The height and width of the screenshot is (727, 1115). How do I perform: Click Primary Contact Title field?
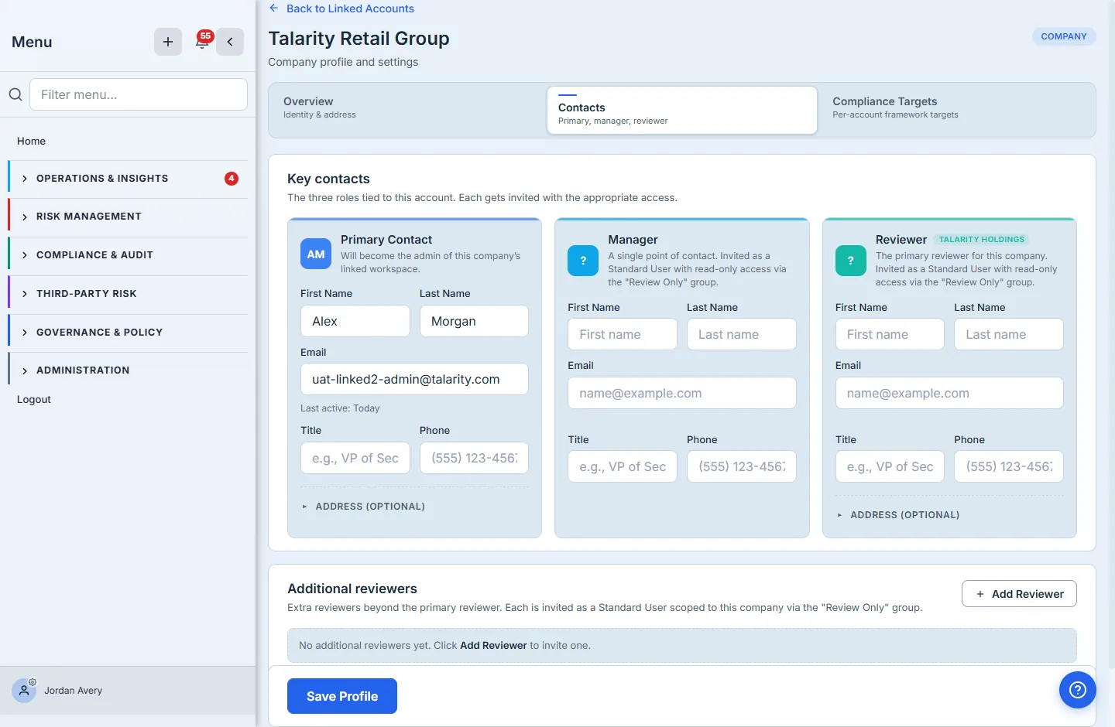tap(355, 458)
